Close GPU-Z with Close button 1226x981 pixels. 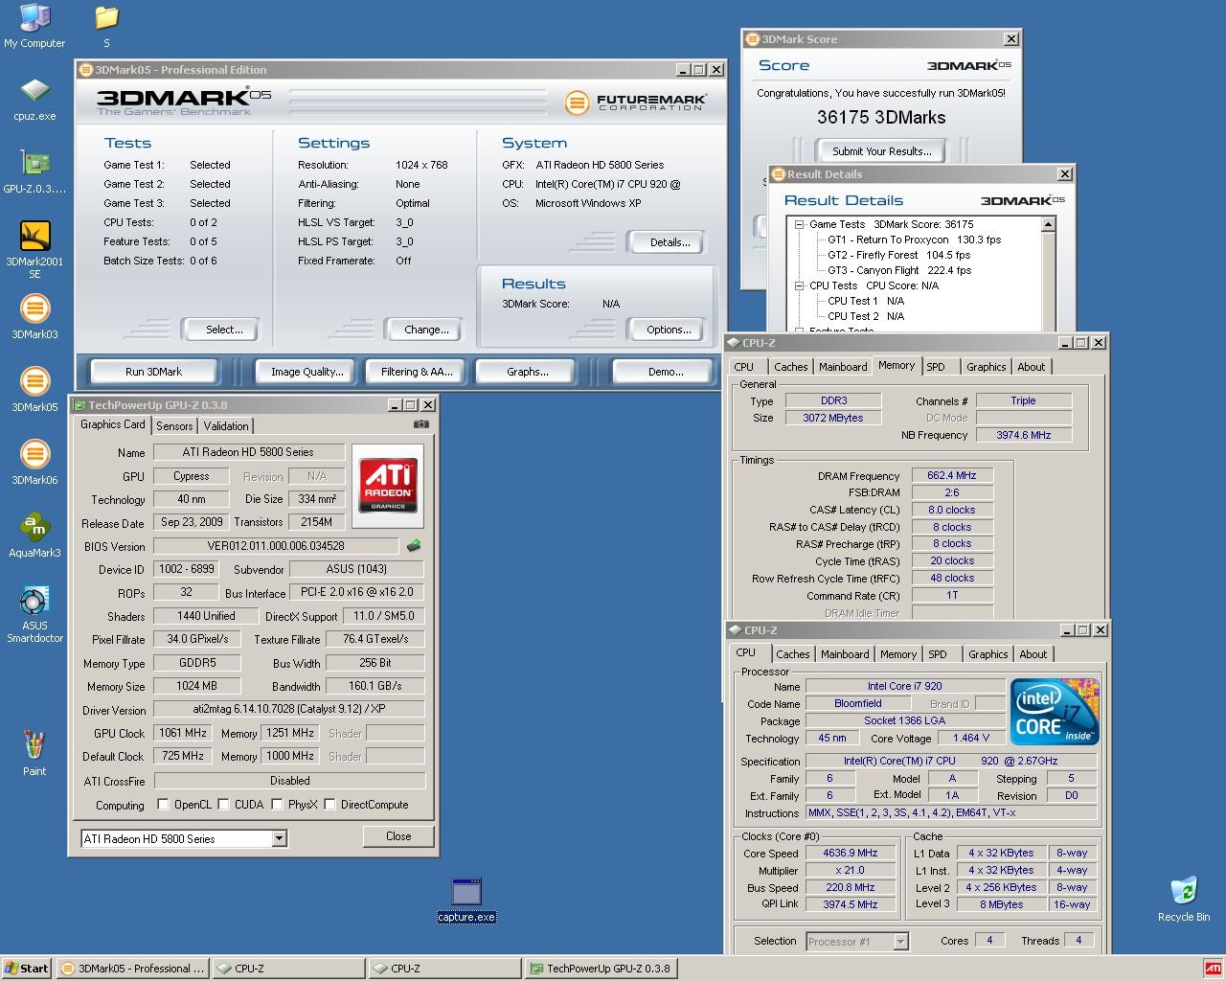pos(398,836)
